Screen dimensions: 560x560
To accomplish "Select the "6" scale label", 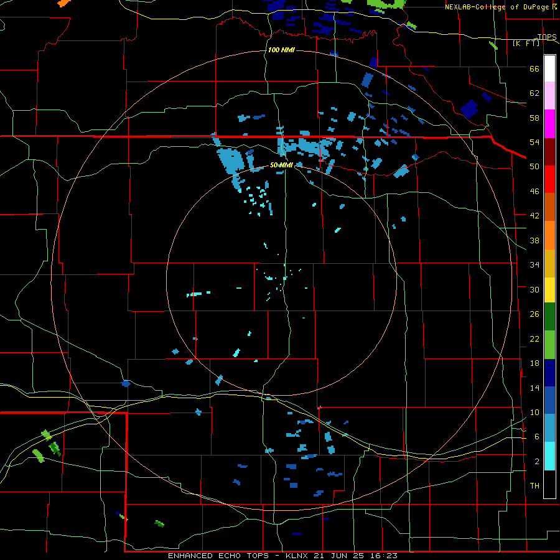I will pos(537,437).
